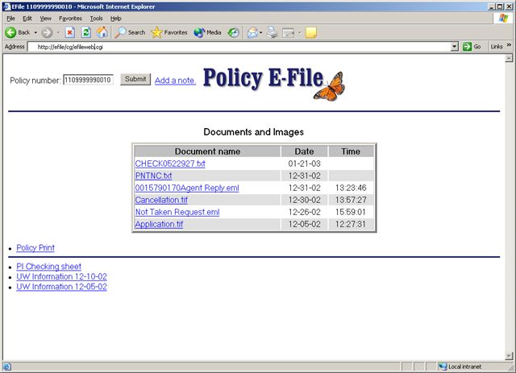Image resolution: width=516 pixels, height=373 pixels.
Task: Click the Time column header
Action: point(351,151)
